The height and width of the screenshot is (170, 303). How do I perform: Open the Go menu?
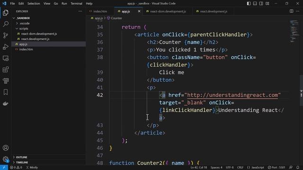pyautogui.click(x=56, y=3)
